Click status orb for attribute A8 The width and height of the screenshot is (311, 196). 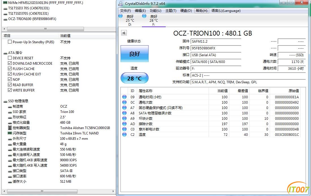124,113
